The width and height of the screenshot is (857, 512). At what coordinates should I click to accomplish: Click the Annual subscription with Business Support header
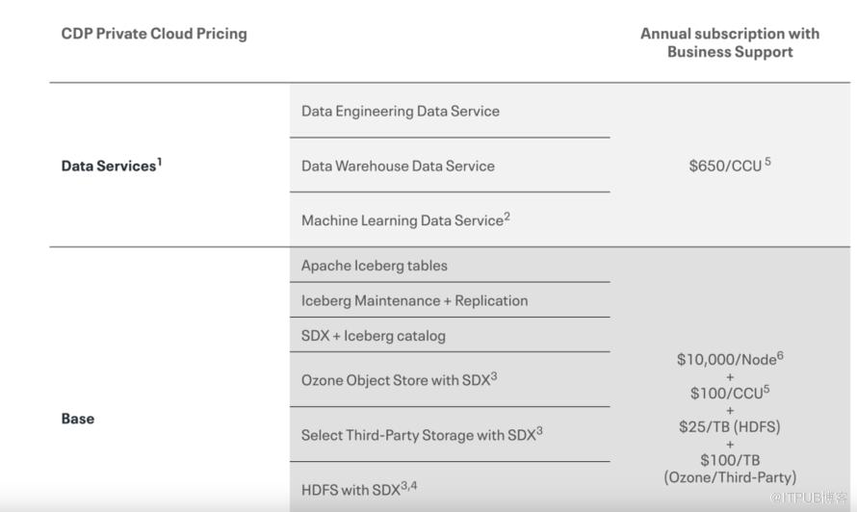click(730, 42)
